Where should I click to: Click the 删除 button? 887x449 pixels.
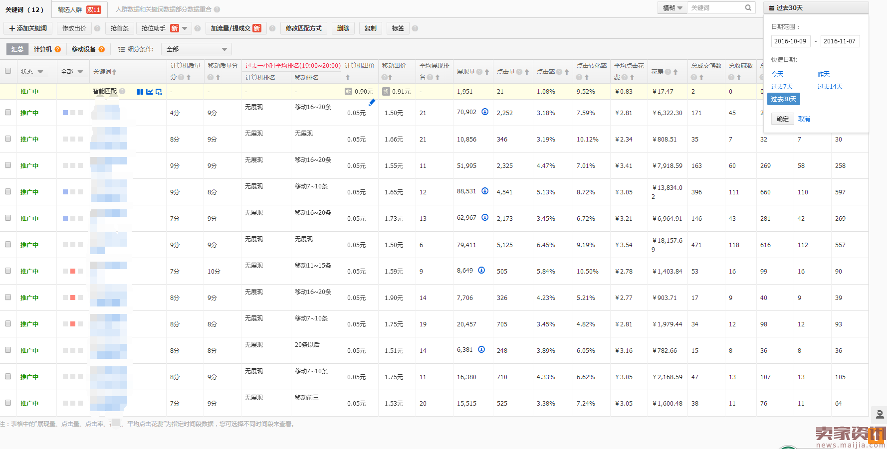coord(343,28)
